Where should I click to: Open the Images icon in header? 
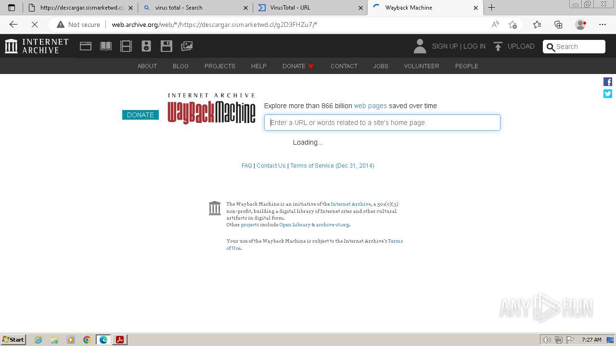[187, 46]
